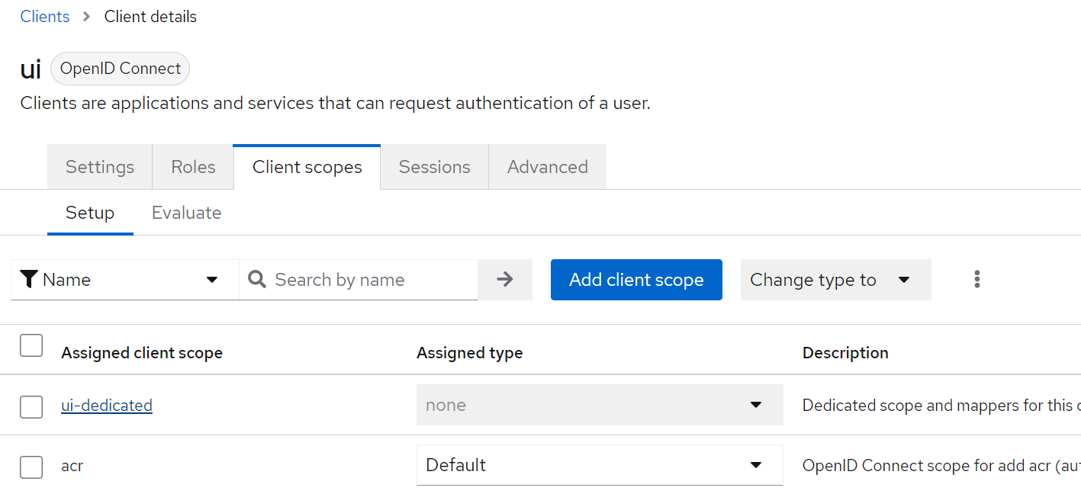Check the select-all checkbox in the table header
1081x494 pixels.
31,345
